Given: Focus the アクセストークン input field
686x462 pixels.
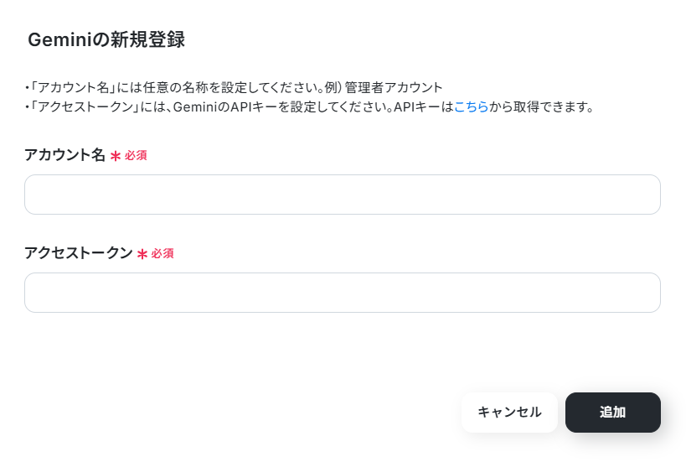Looking at the screenshot, I should (x=342, y=293).
